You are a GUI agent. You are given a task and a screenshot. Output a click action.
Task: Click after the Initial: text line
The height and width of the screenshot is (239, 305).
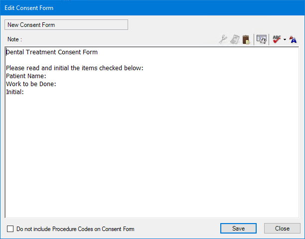(25, 92)
